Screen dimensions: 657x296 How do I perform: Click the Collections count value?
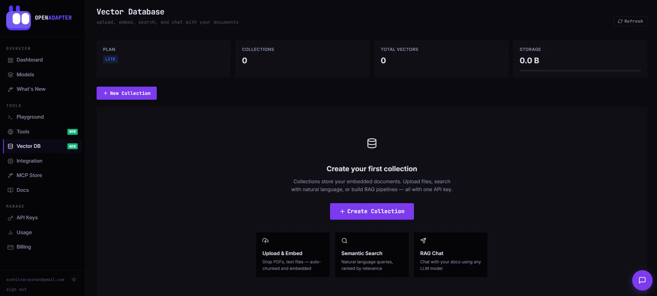pos(244,61)
